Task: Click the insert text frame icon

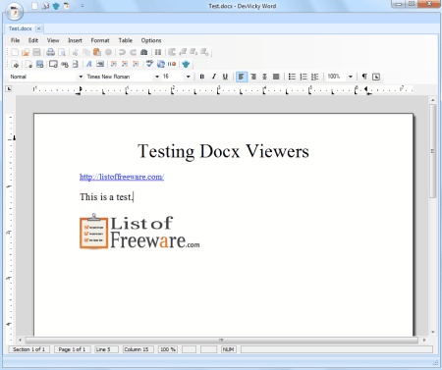Action: pos(53,64)
